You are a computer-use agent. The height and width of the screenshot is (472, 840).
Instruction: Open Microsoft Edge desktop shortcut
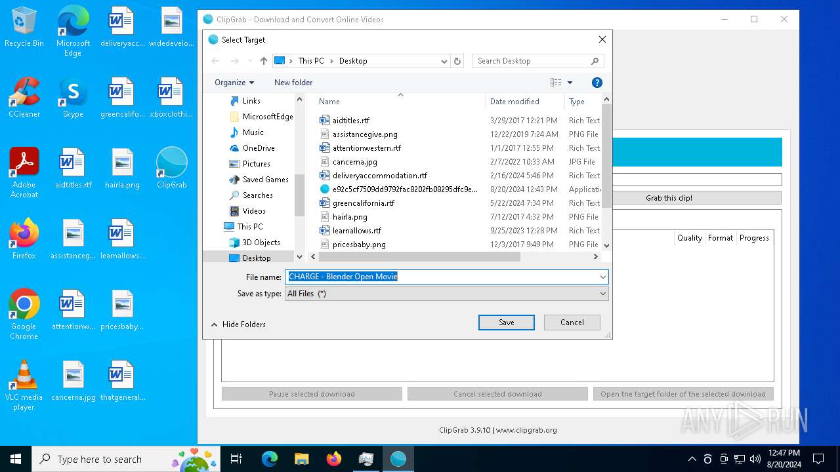pyautogui.click(x=73, y=31)
